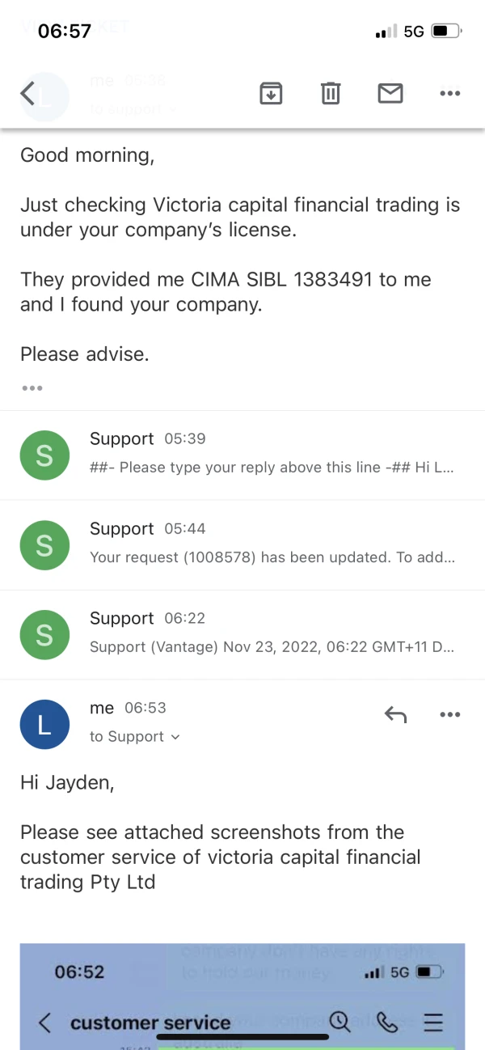Tap the search icon in attached screenshot
Screen dimensions: 485x1050
[x=340, y=1022]
